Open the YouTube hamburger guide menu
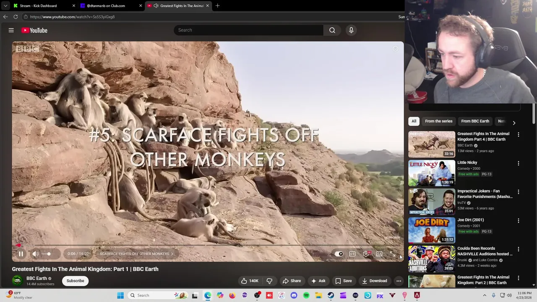537x302 pixels. tap(11, 30)
